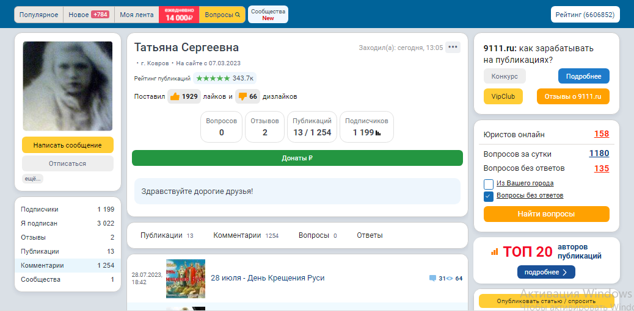The image size is (634, 311).
Task: Open the post 28 июля - День Крещения Руси
Action: tap(268, 278)
